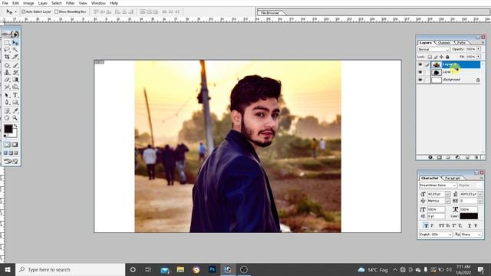The image size is (491, 276).
Task: Switch to the Channels tab
Action: click(x=443, y=43)
